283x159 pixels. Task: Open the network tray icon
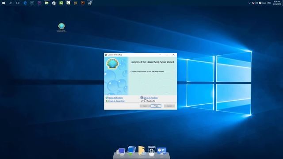tap(253, 3)
